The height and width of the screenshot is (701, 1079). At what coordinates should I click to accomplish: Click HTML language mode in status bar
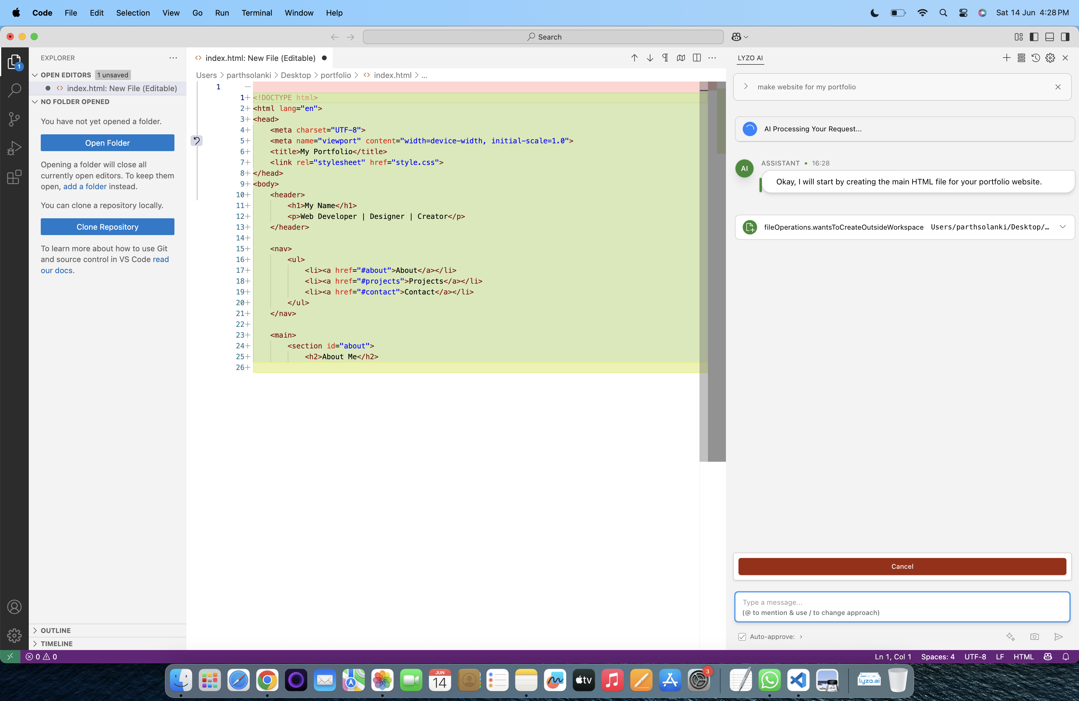[x=1023, y=657]
